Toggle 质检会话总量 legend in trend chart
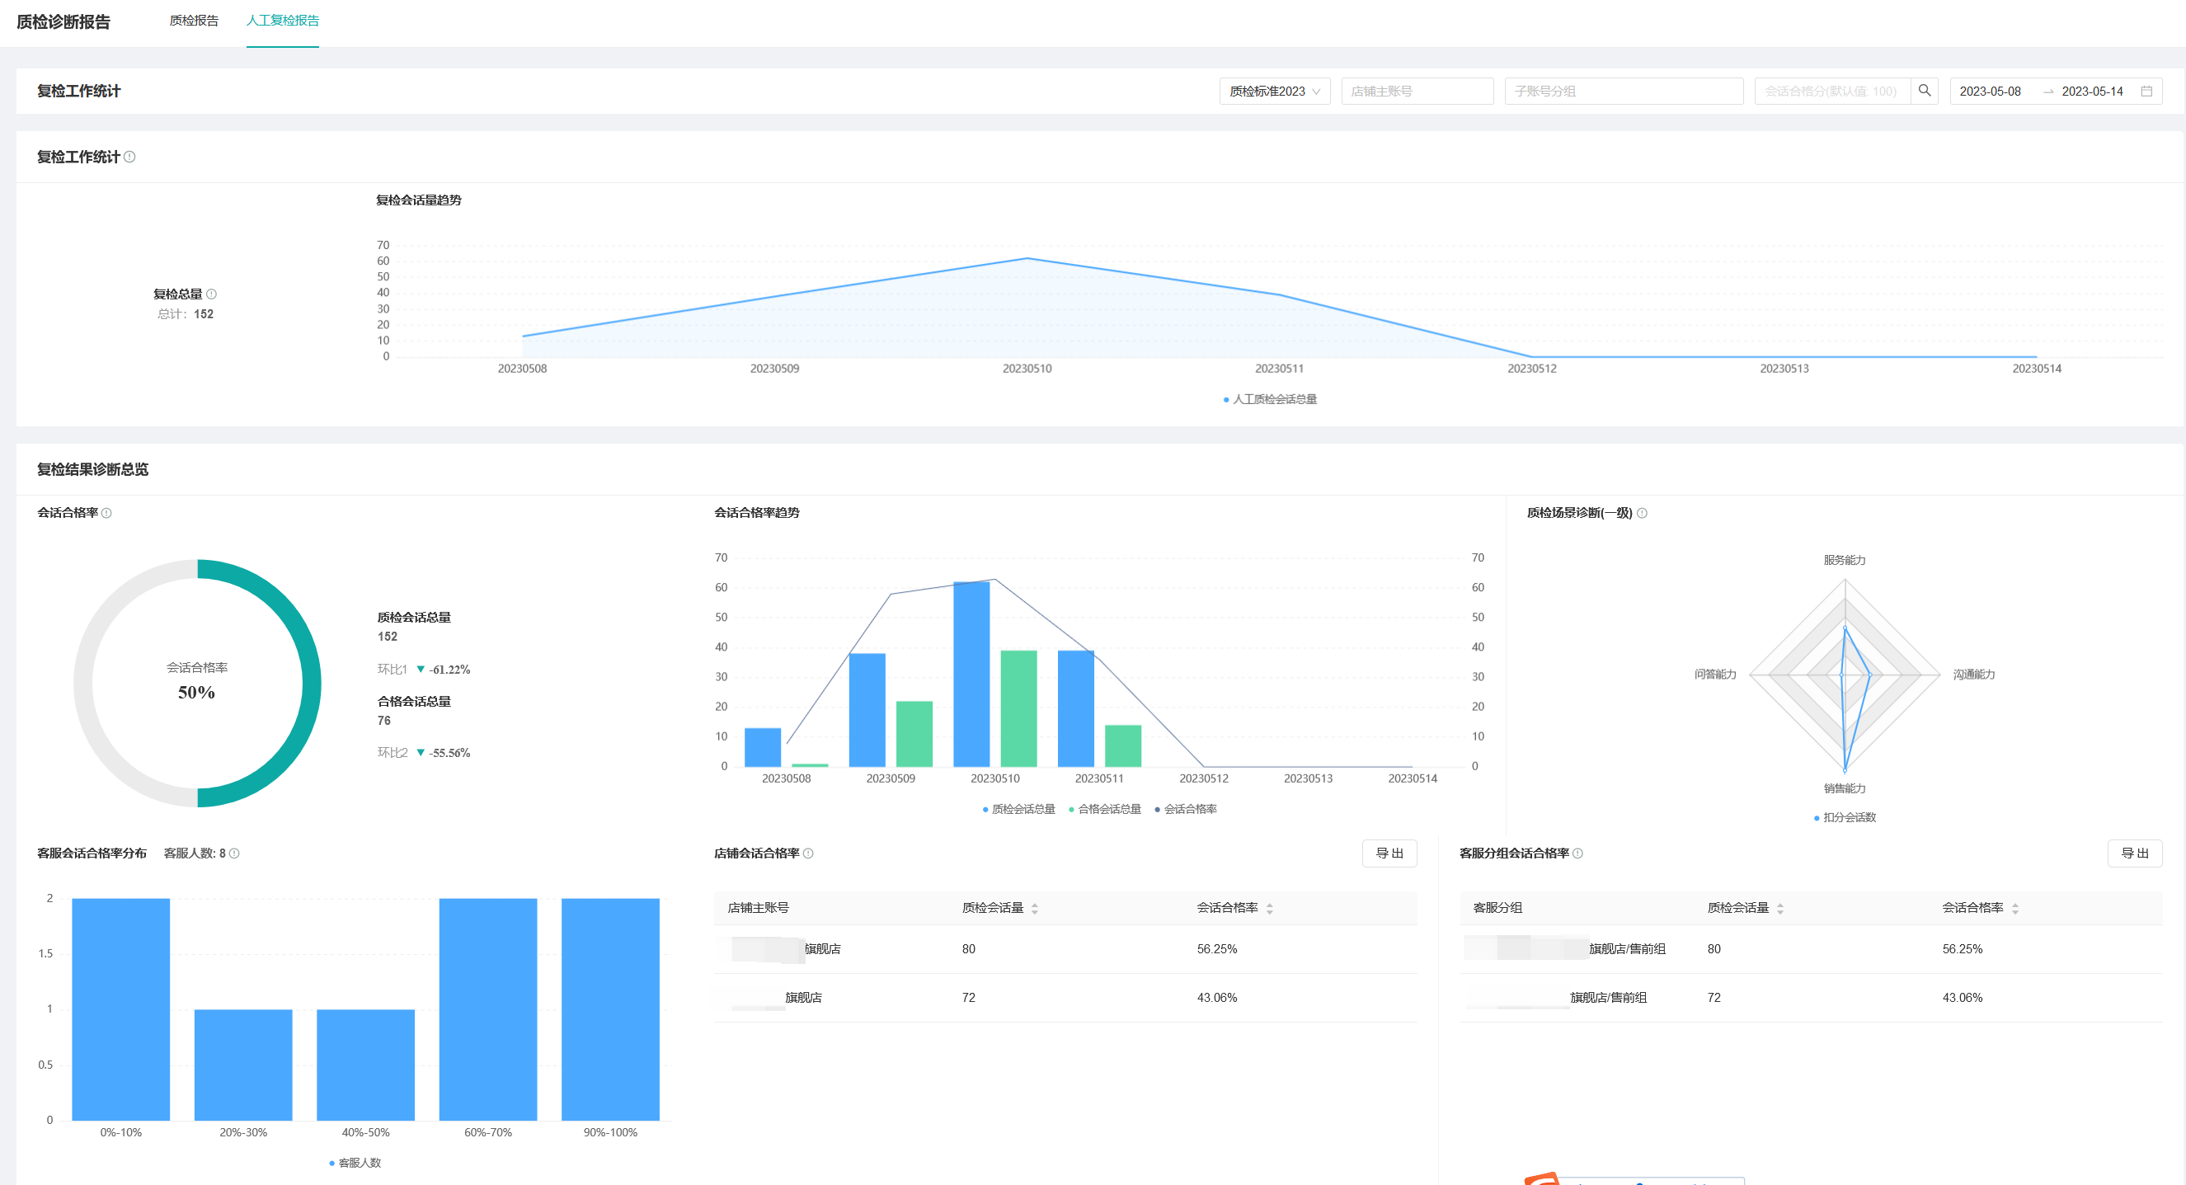The height and width of the screenshot is (1185, 2186). (1018, 809)
